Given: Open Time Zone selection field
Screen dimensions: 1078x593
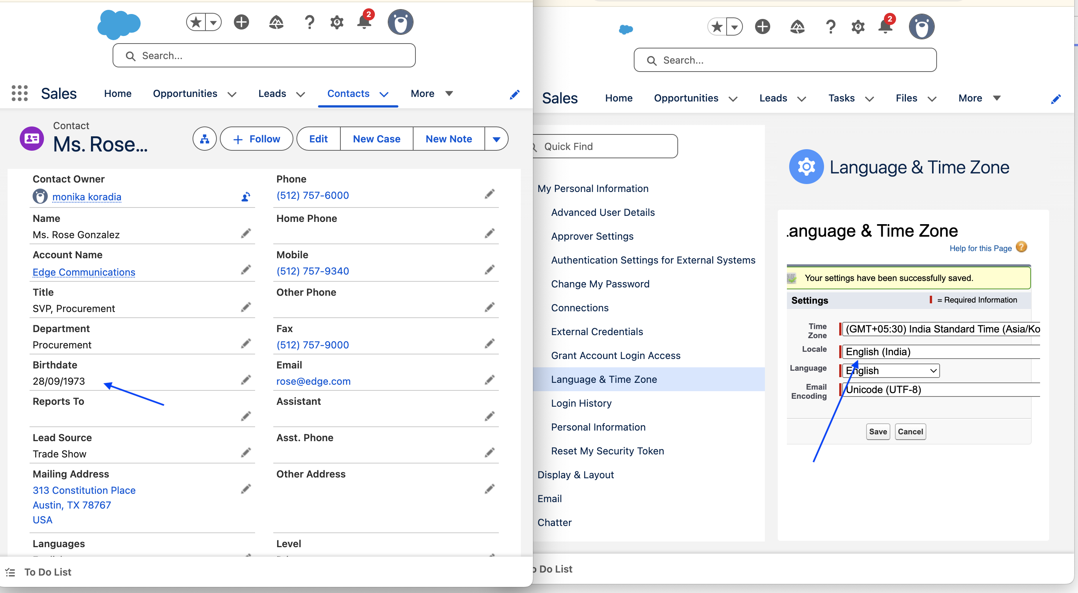Looking at the screenshot, I should pyautogui.click(x=941, y=329).
